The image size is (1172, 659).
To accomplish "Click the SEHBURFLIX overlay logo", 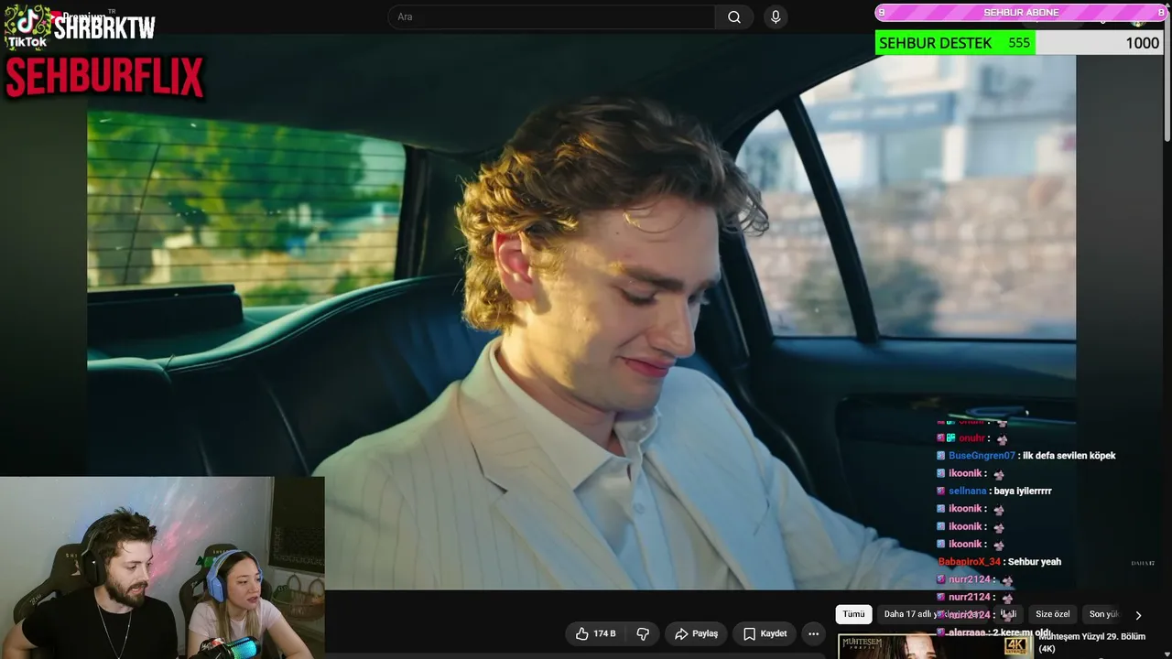I will coord(103,78).
